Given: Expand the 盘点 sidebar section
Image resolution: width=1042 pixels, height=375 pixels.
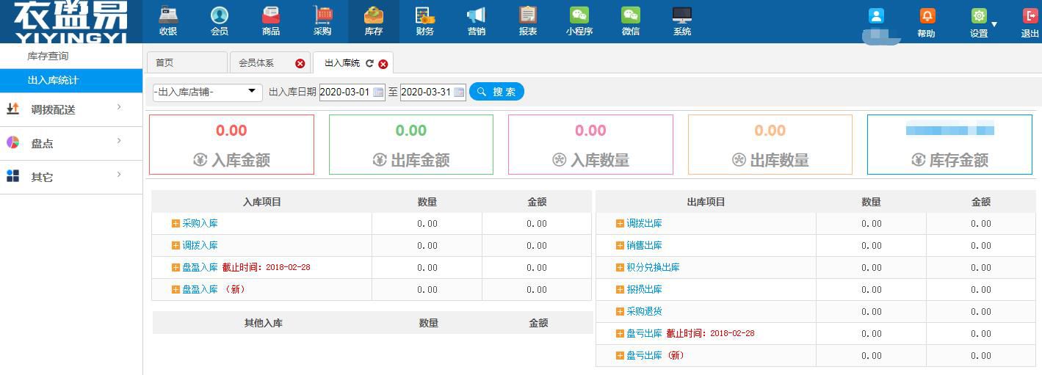Looking at the screenshot, I should point(71,143).
